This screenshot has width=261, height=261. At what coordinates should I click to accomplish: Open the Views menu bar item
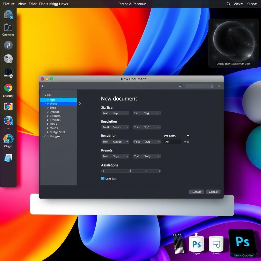[238, 4]
